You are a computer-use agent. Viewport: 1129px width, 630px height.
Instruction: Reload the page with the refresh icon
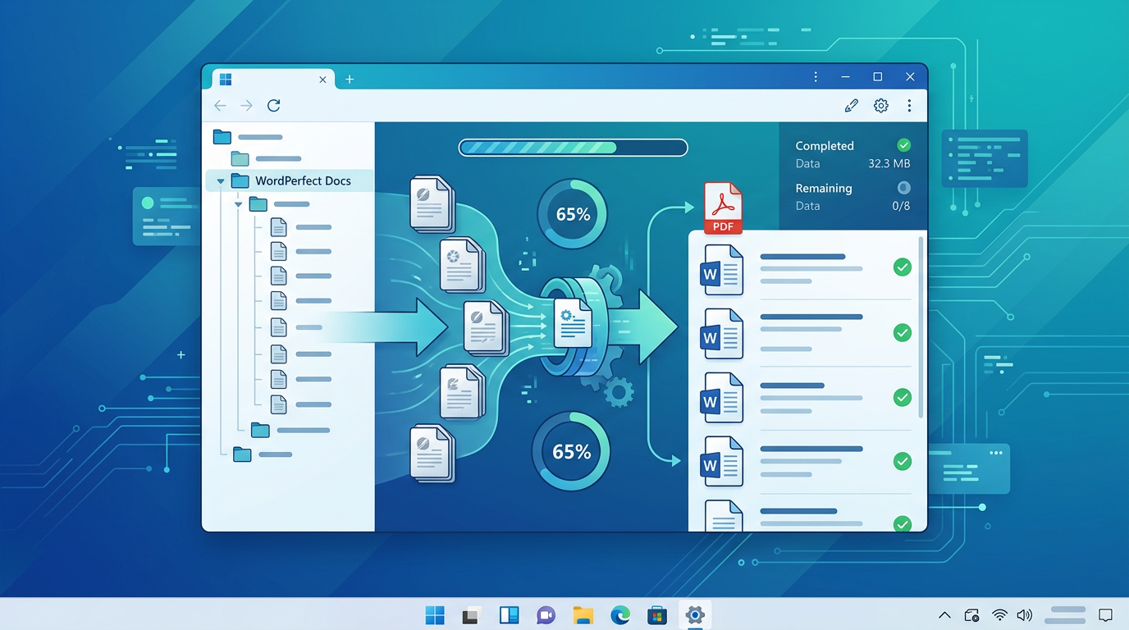click(273, 105)
